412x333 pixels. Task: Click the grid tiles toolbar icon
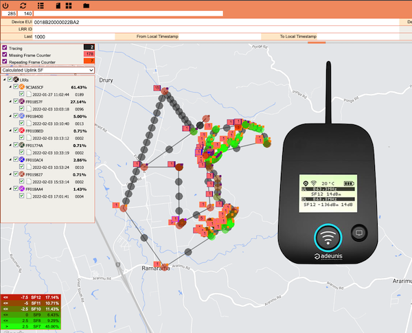(x=69, y=5)
